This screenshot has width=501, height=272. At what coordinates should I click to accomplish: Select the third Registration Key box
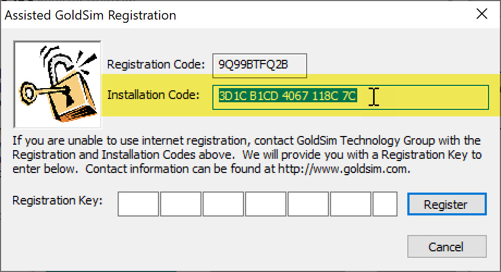pos(223,204)
